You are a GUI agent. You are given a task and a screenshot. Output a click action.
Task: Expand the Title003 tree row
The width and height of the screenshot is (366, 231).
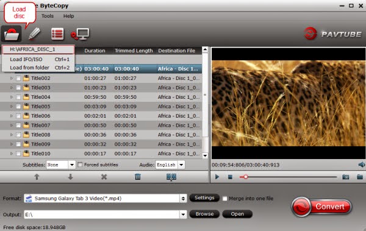[x=11, y=88]
